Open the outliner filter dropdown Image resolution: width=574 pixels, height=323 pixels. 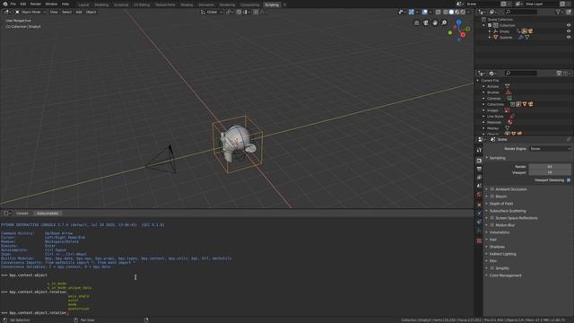(559, 12)
